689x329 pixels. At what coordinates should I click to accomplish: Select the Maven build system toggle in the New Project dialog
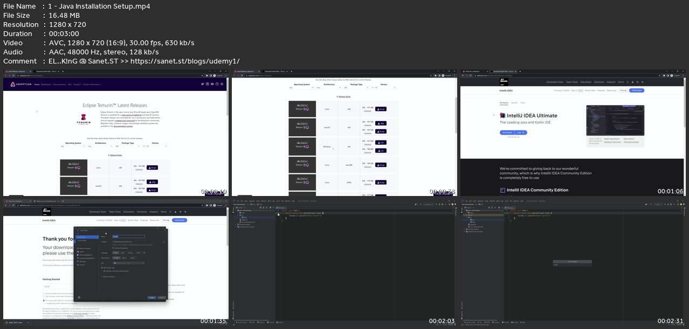(124, 258)
